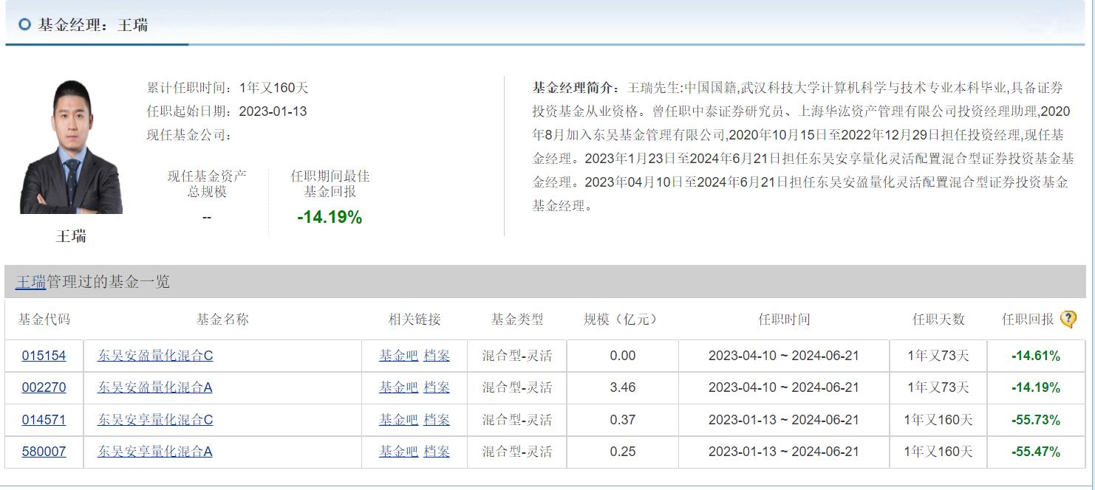Image resolution: width=1095 pixels, height=490 pixels.
Task: Open 东吴安盈量化混合C fund page
Action: [155, 356]
